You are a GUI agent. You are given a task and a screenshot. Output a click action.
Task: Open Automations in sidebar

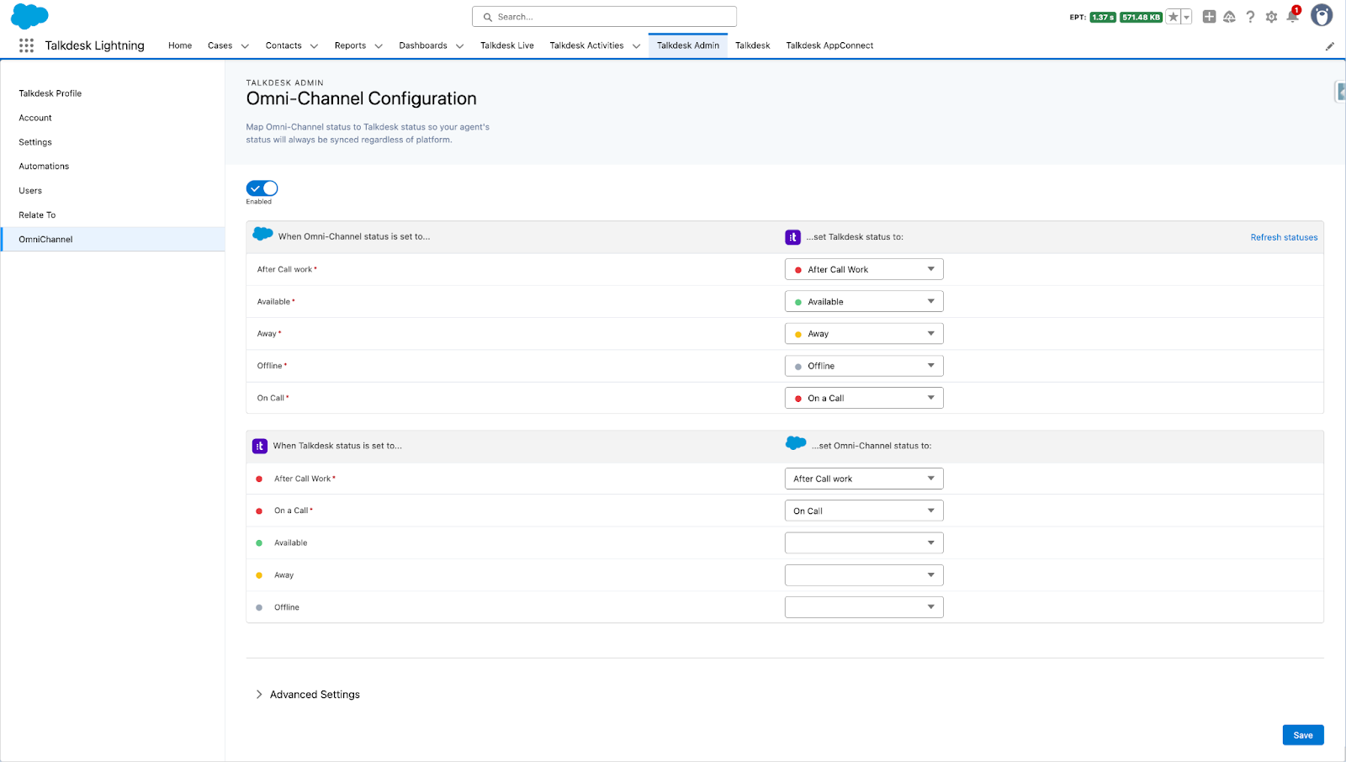coord(44,167)
